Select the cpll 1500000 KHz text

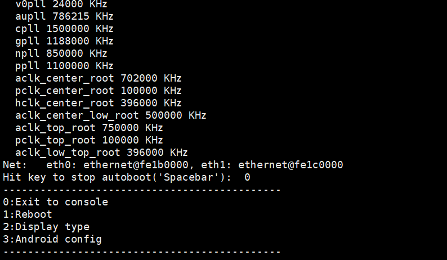coord(64,29)
